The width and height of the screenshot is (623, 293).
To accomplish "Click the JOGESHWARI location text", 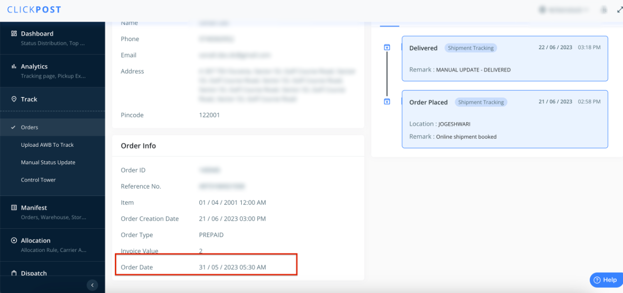I will tap(454, 124).
